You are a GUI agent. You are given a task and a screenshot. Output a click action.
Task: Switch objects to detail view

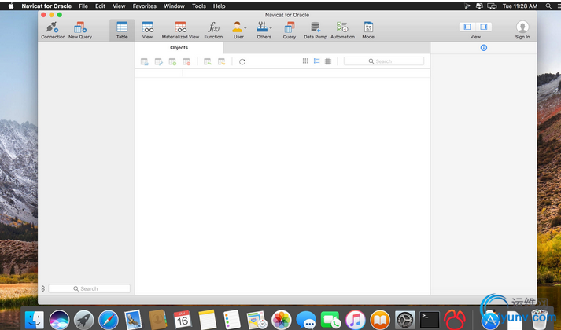[x=328, y=61]
